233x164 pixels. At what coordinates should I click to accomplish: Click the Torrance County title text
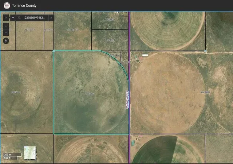[24, 5]
